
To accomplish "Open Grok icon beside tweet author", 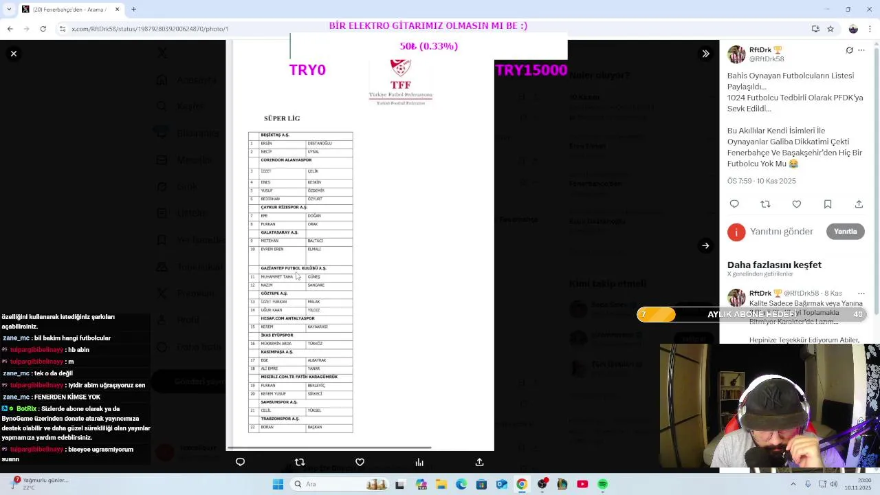I will pos(849,50).
